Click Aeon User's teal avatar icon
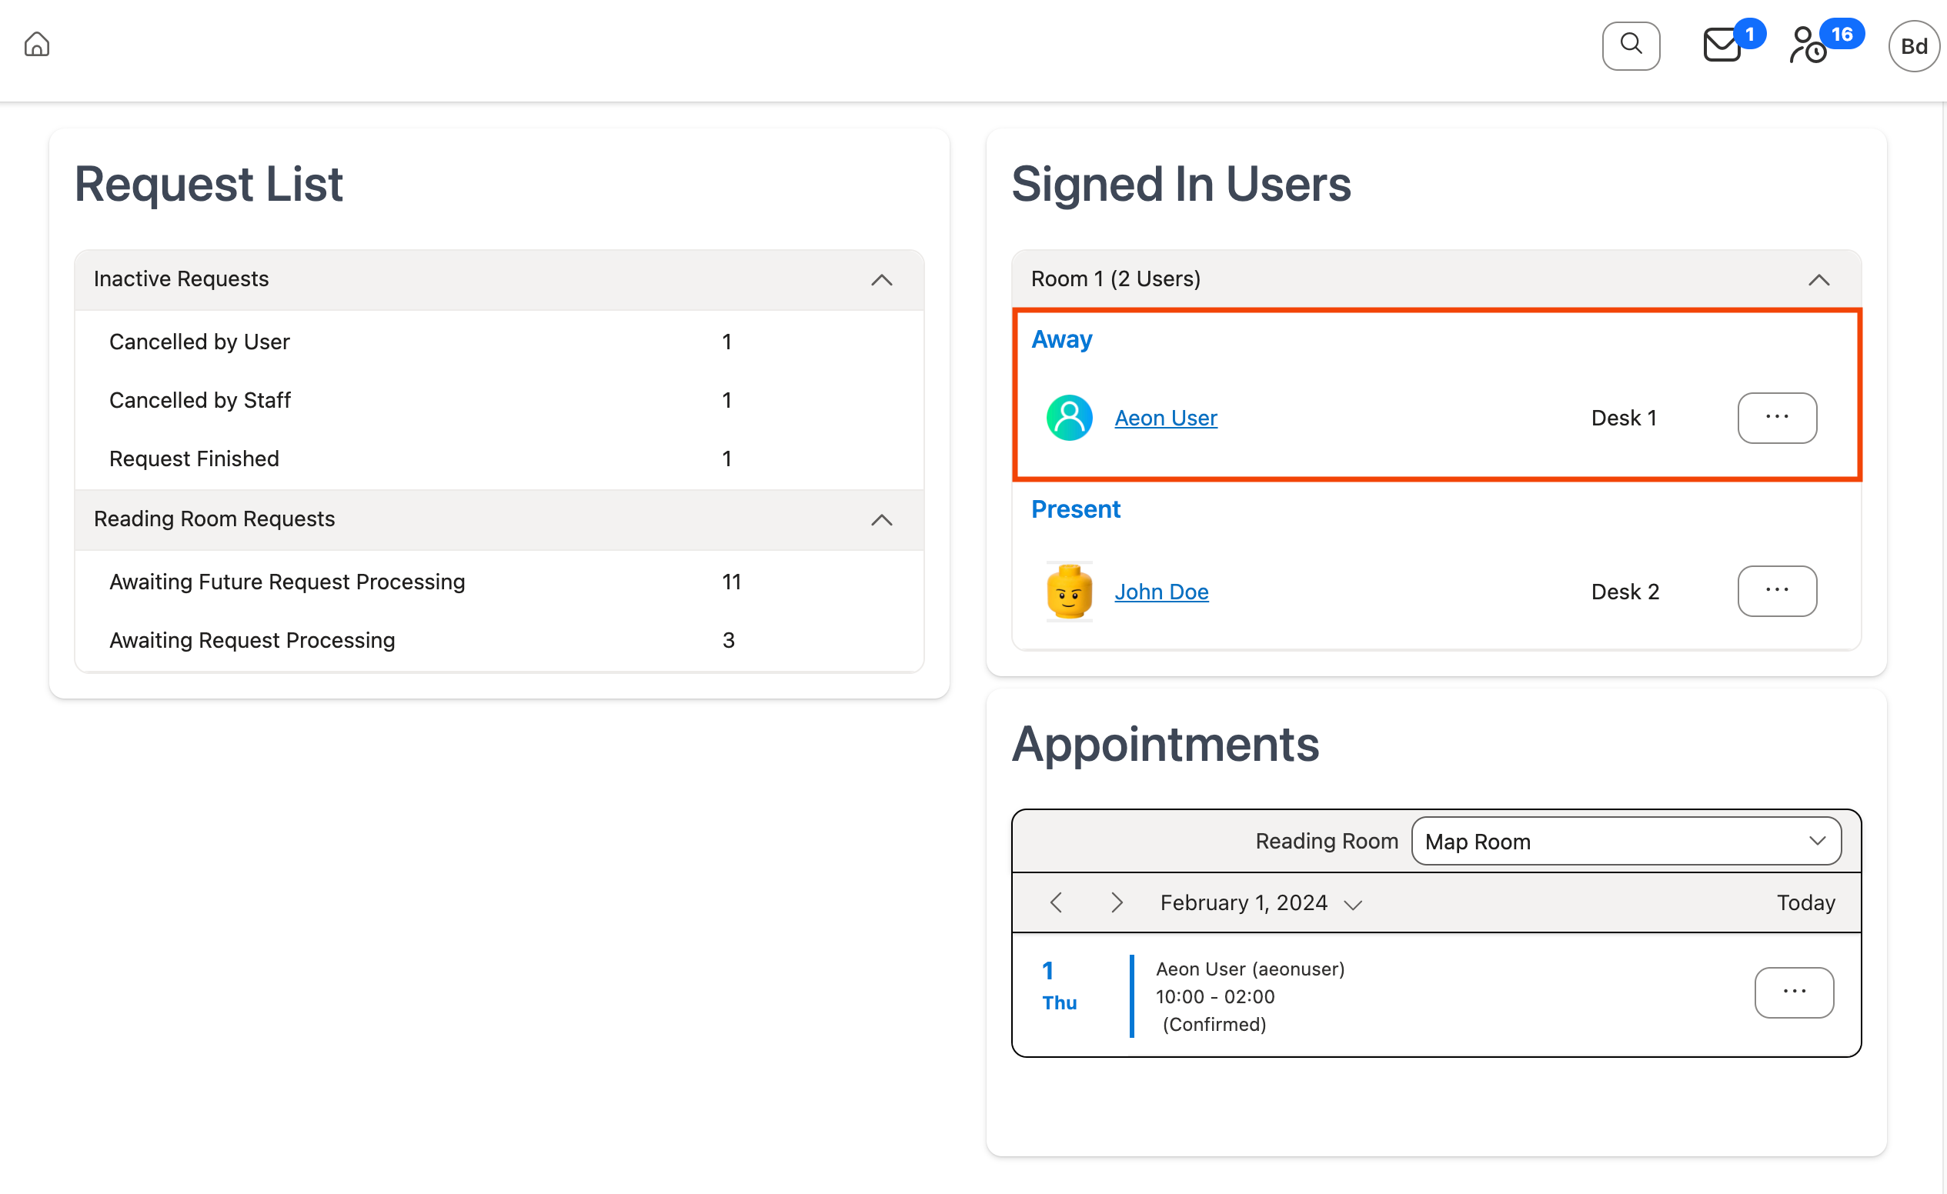This screenshot has width=1947, height=1194. point(1069,418)
